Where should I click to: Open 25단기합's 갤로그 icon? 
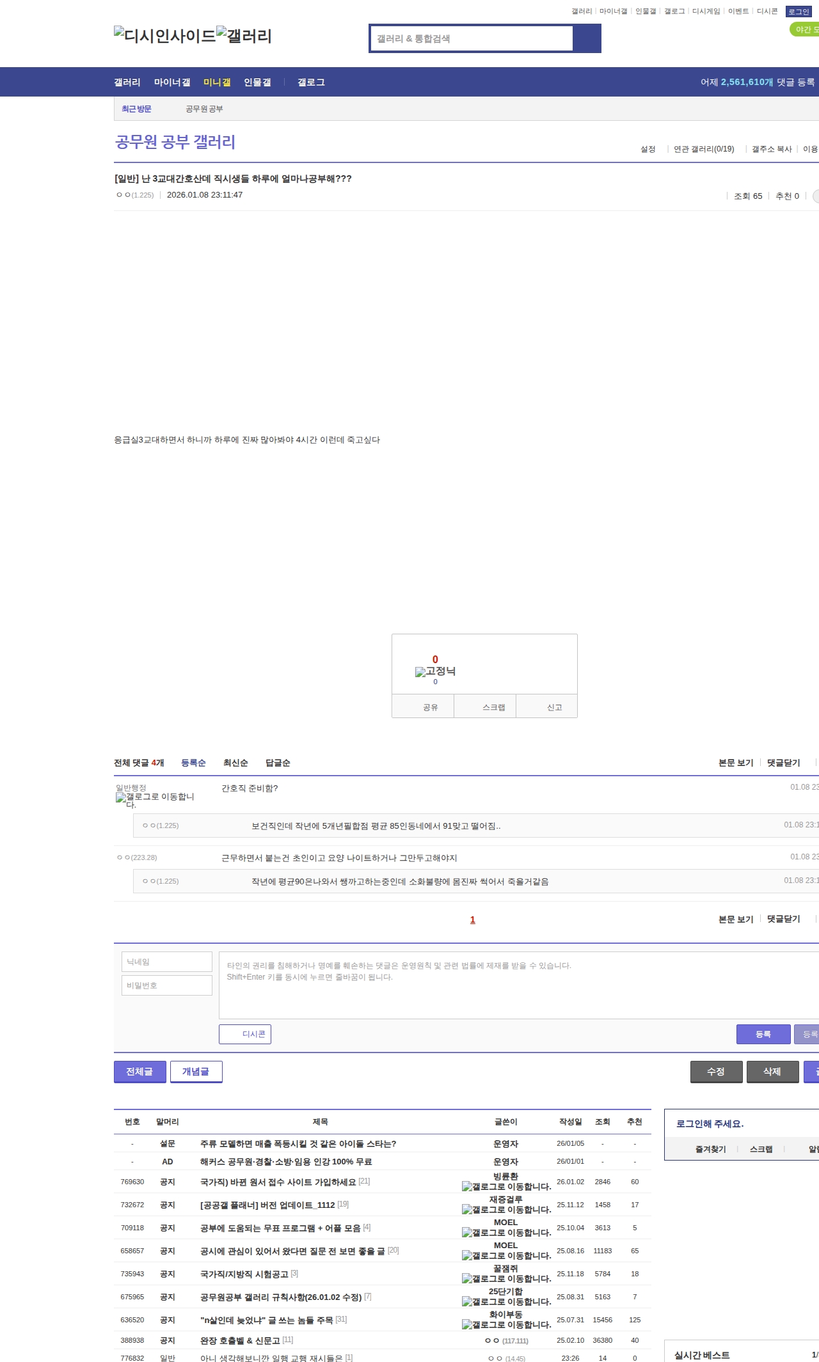click(x=506, y=1302)
